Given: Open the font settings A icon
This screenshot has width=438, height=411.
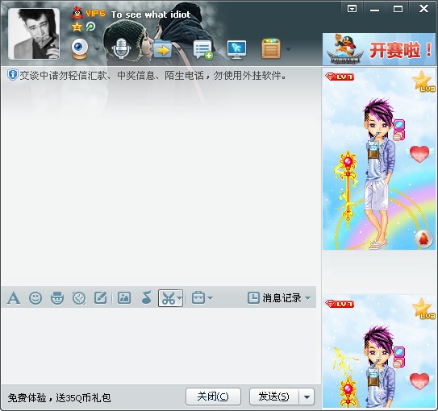Looking at the screenshot, I should click(x=14, y=297).
